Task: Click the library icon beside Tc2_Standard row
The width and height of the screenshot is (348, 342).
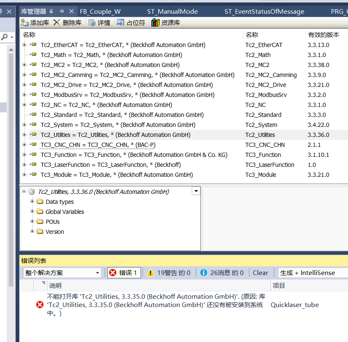Action: (x=34, y=114)
